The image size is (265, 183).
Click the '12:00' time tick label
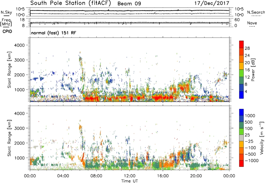coord(130,176)
